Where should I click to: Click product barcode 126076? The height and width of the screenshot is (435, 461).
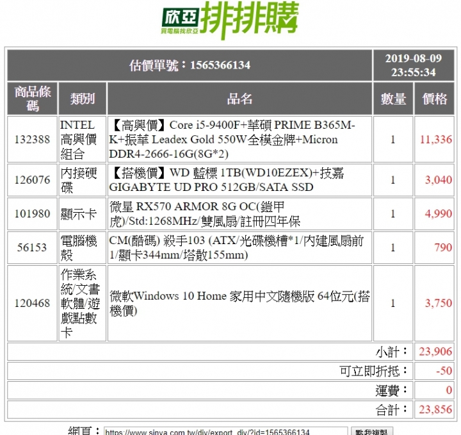point(33,180)
